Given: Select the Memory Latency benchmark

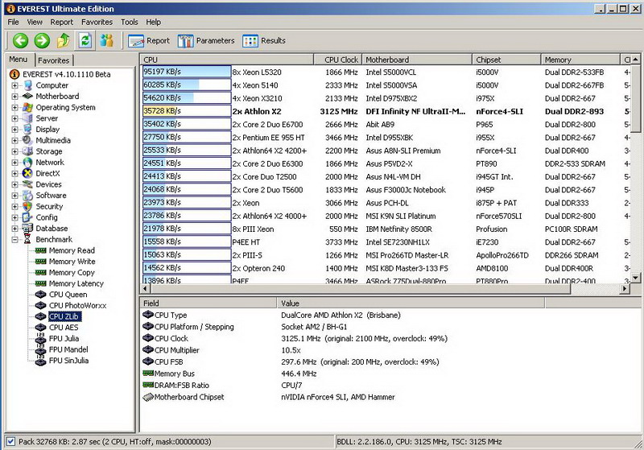Looking at the screenshot, I should pyautogui.click(x=76, y=283).
